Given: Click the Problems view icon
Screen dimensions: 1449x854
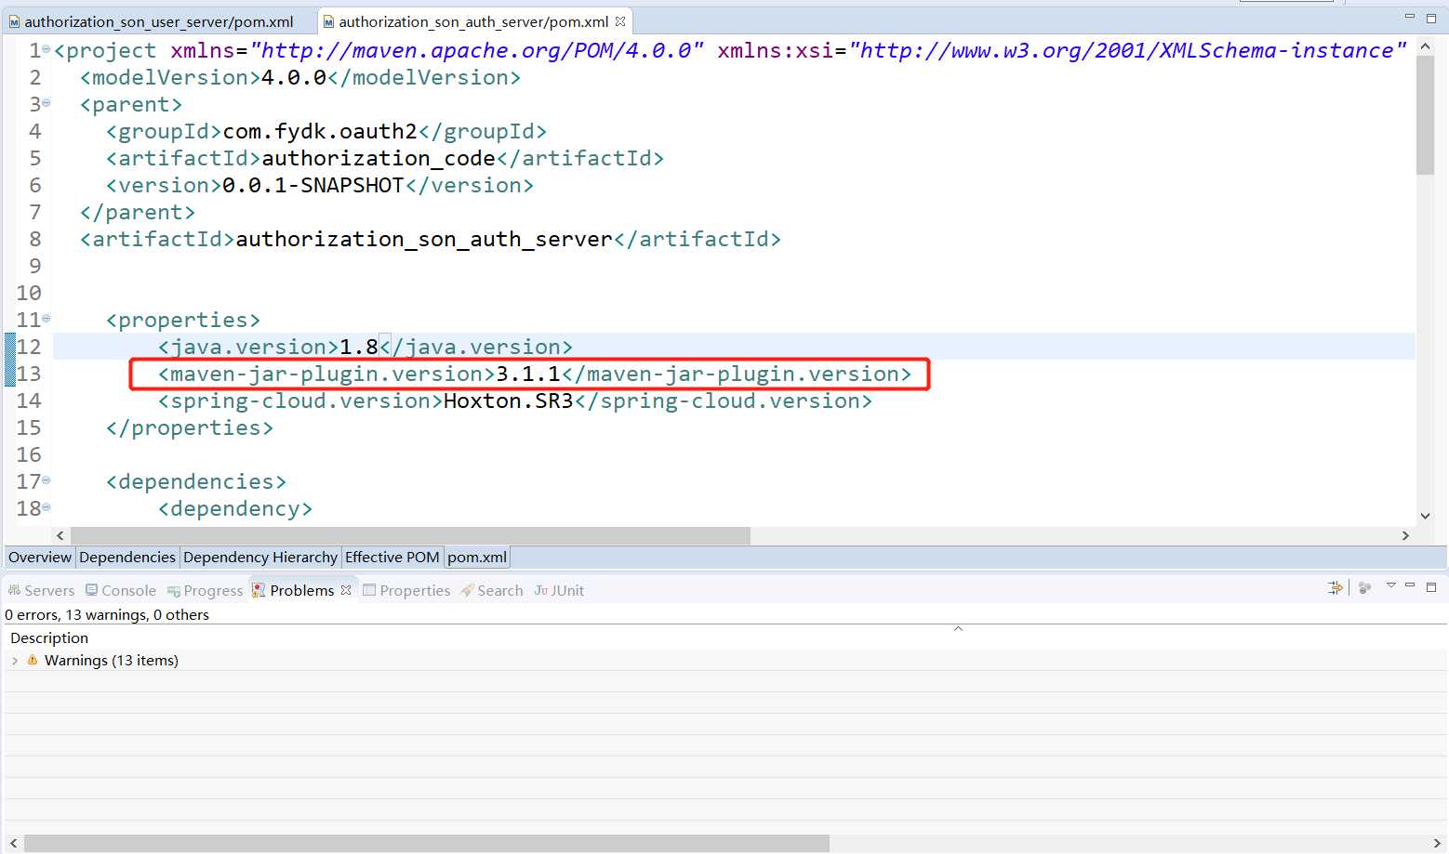Looking at the screenshot, I should coord(259,590).
